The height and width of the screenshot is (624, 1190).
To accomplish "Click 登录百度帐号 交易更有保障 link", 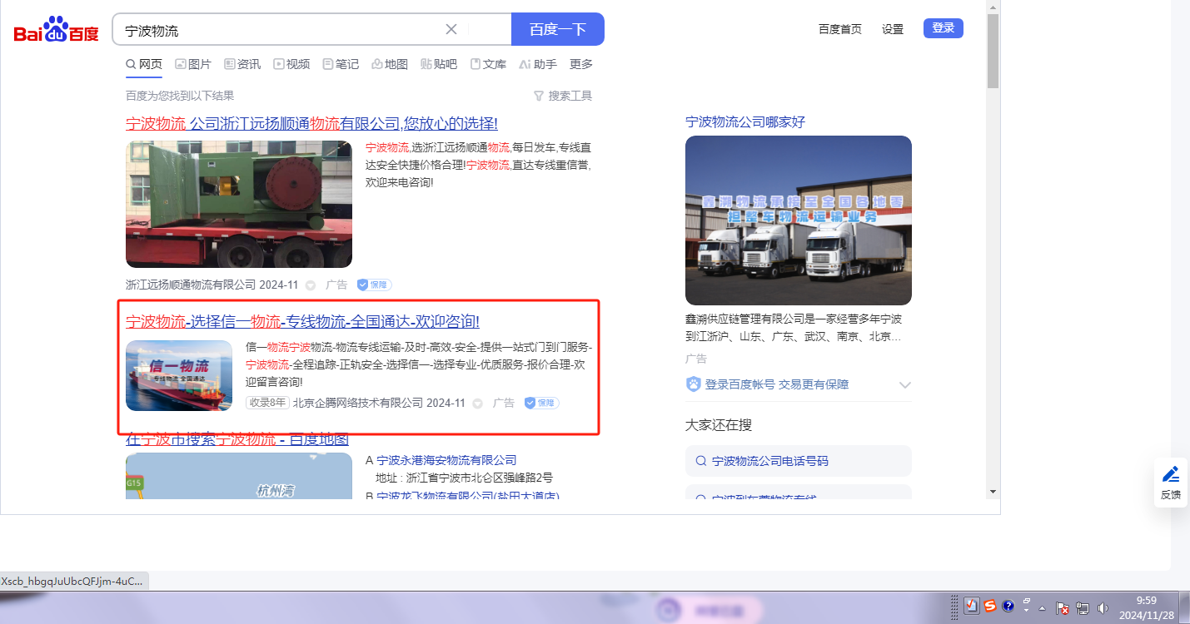I will coord(777,384).
